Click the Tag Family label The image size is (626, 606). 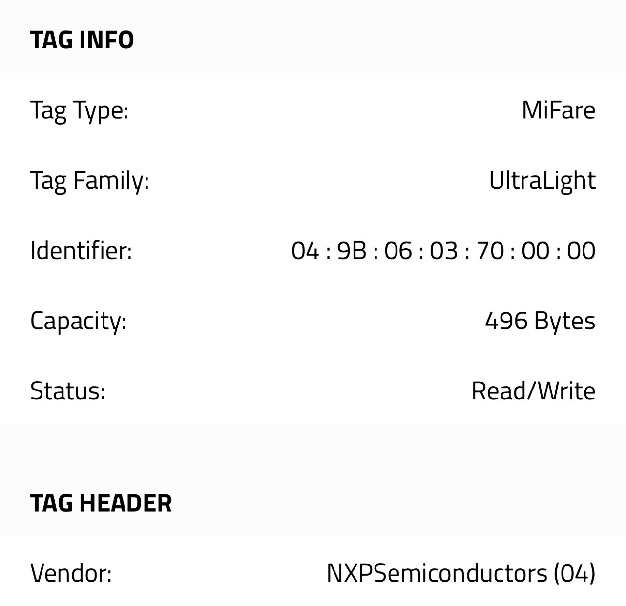(90, 180)
